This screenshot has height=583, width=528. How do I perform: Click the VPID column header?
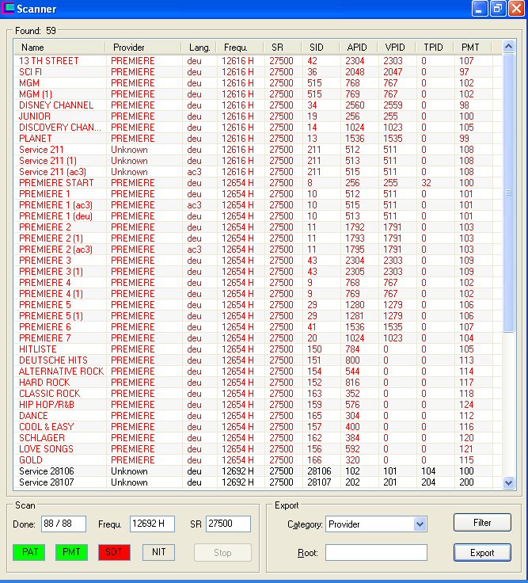(x=397, y=48)
